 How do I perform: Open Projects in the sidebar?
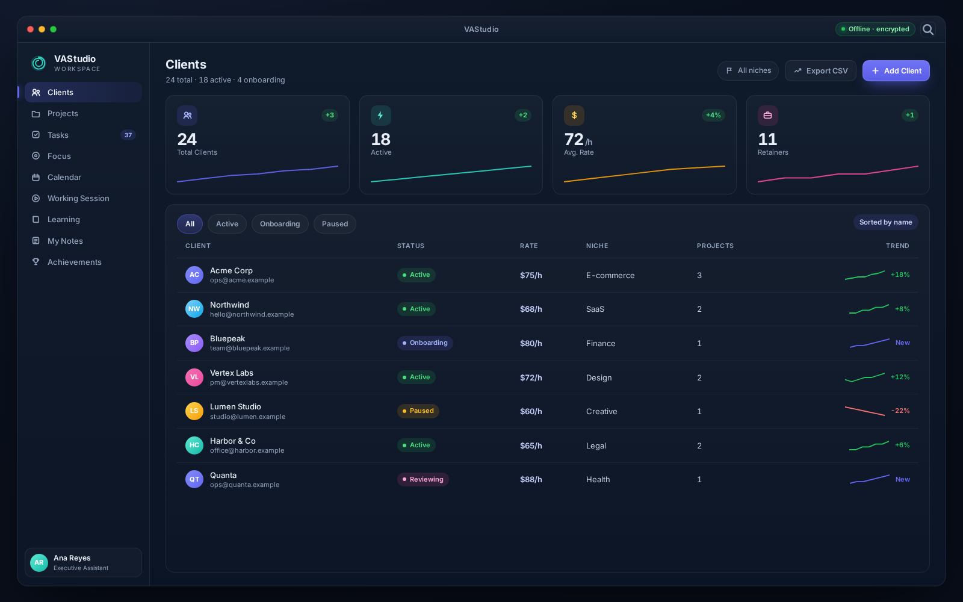click(x=83, y=114)
